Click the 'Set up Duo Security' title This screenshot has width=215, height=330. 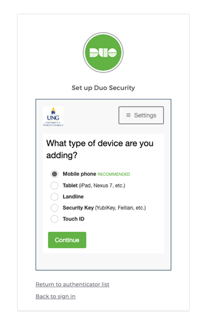click(103, 88)
